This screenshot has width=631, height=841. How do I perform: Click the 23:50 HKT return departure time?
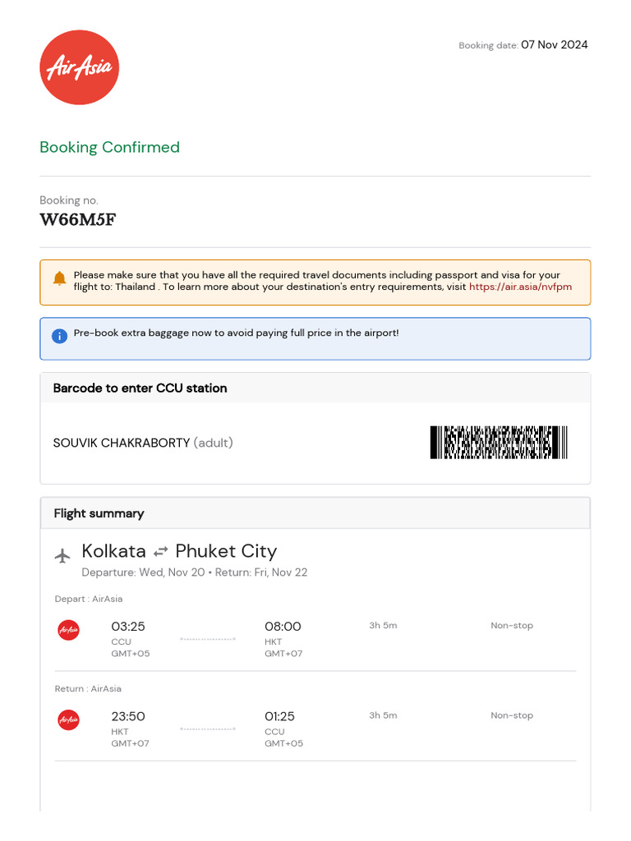(128, 716)
